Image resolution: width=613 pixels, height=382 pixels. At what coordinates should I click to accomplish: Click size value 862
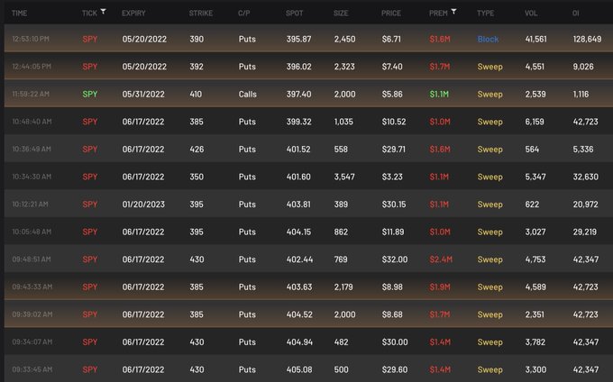point(341,232)
